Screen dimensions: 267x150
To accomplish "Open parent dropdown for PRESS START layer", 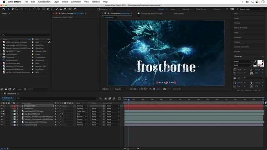I will pyautogui.click(x=113, y=106).
